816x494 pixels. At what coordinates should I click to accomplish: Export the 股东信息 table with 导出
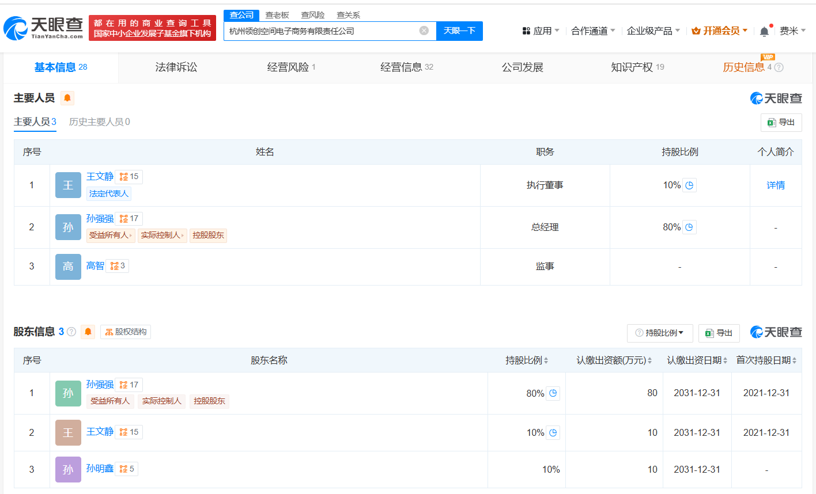pyautogui.click(x=719, y=333)
